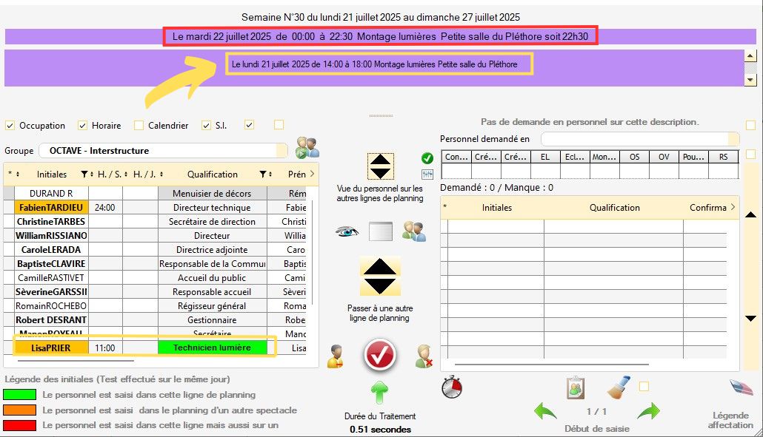Click the red checkmark validation button
763x437 pixels.
click(380, 356)
